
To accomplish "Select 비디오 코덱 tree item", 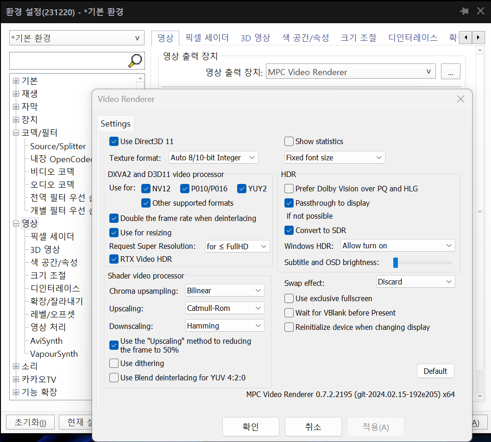I will pyautogui.click(x=52, y=172).
